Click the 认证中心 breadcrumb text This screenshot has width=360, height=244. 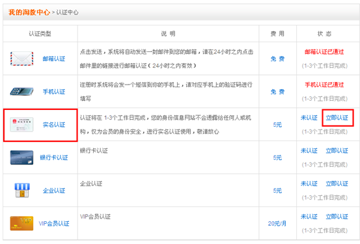tap(67, 12)
